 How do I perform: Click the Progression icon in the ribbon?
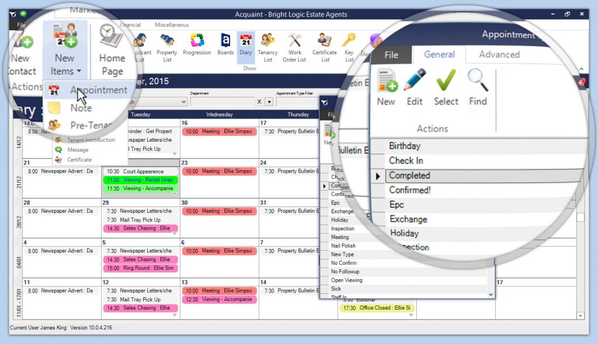click(x=197, y=45)
